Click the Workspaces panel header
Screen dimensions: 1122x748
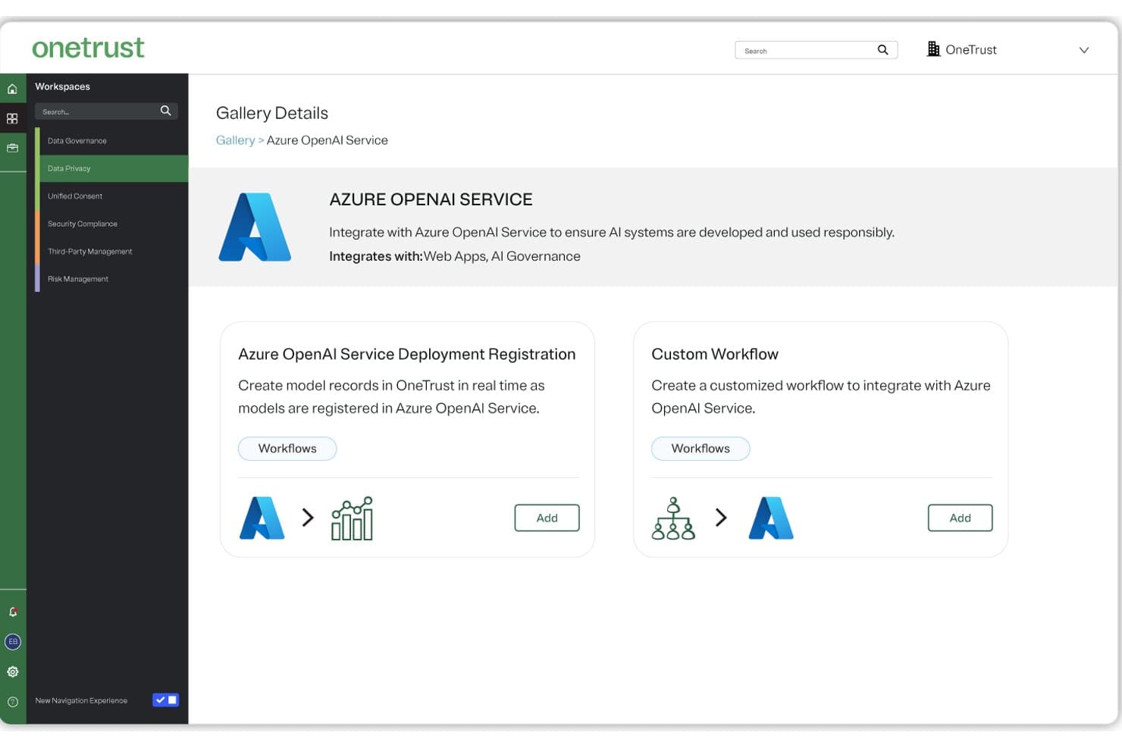click(62, 86)
